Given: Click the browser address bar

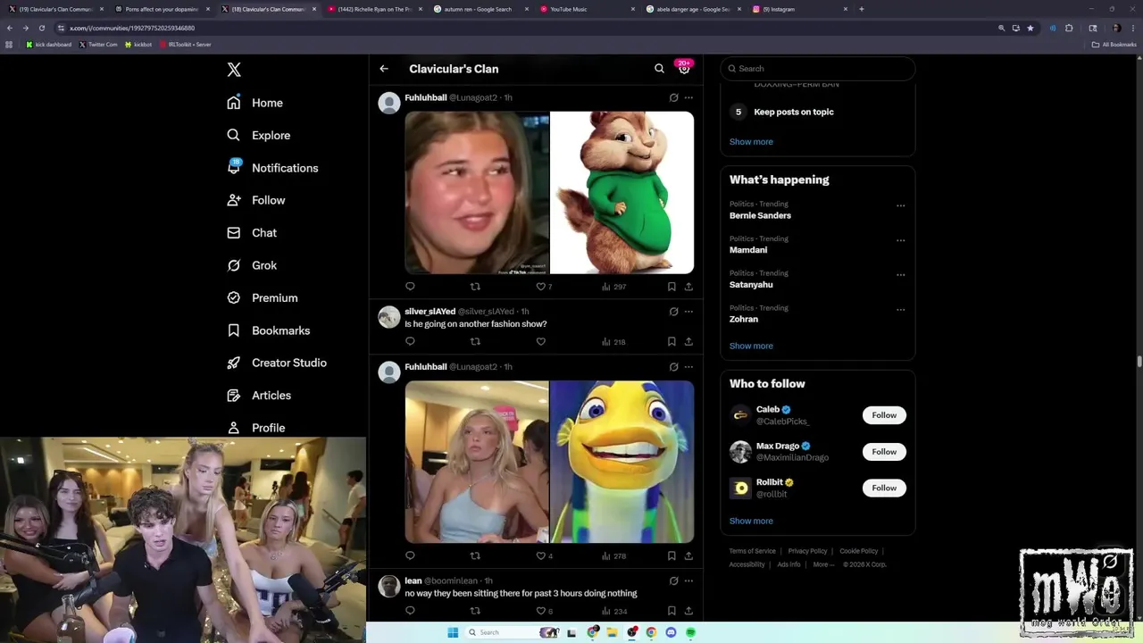Looking at the screenshot, I should point(527,28).
